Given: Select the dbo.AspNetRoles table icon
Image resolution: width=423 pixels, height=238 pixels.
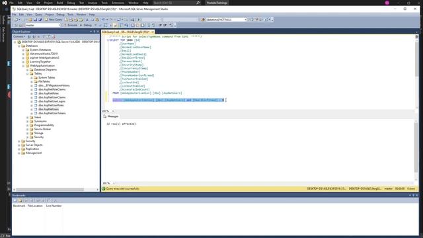Looking at the screenshot, I should tap(36, 93).
